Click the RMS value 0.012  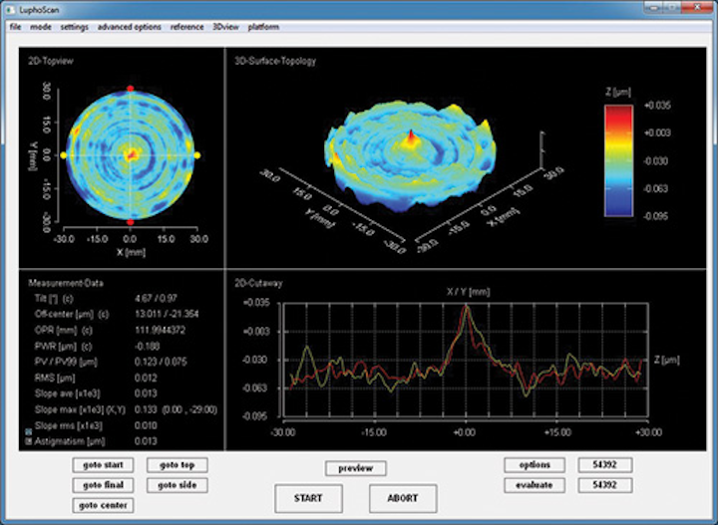146,379
